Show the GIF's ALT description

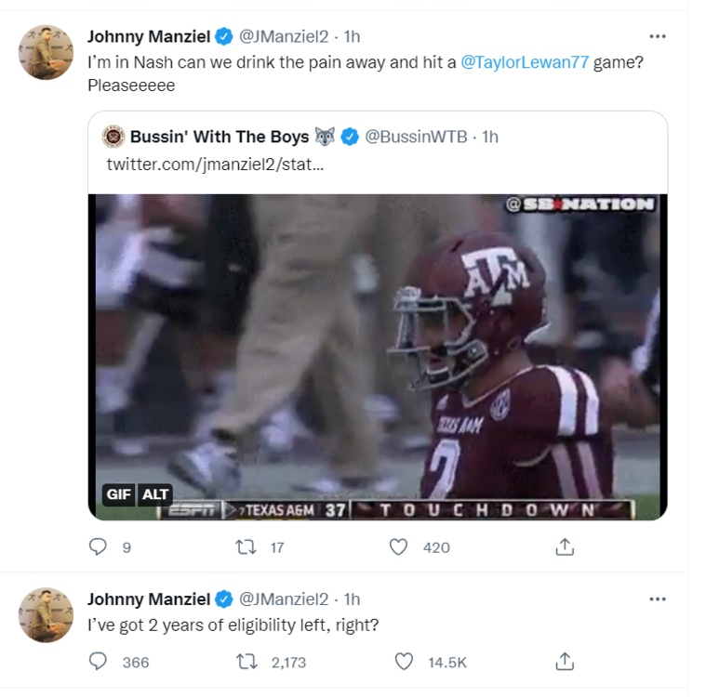pyautogui.click(x=154, y=494)
